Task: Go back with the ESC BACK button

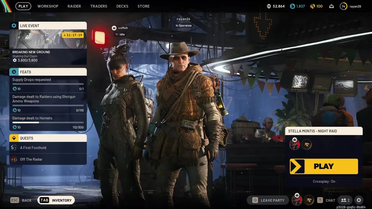Action: 21,200
